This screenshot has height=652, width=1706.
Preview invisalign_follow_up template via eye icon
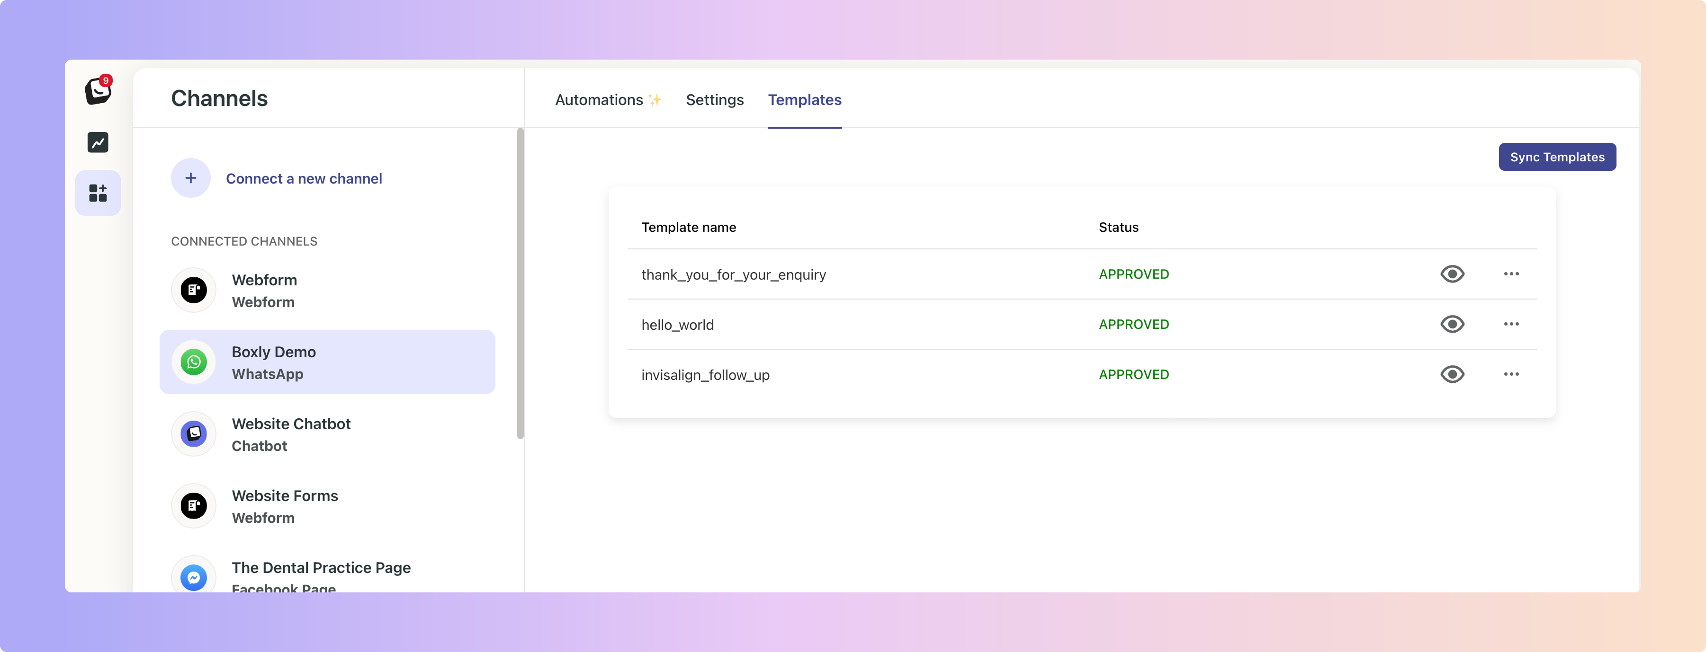tap(1452, 375)
